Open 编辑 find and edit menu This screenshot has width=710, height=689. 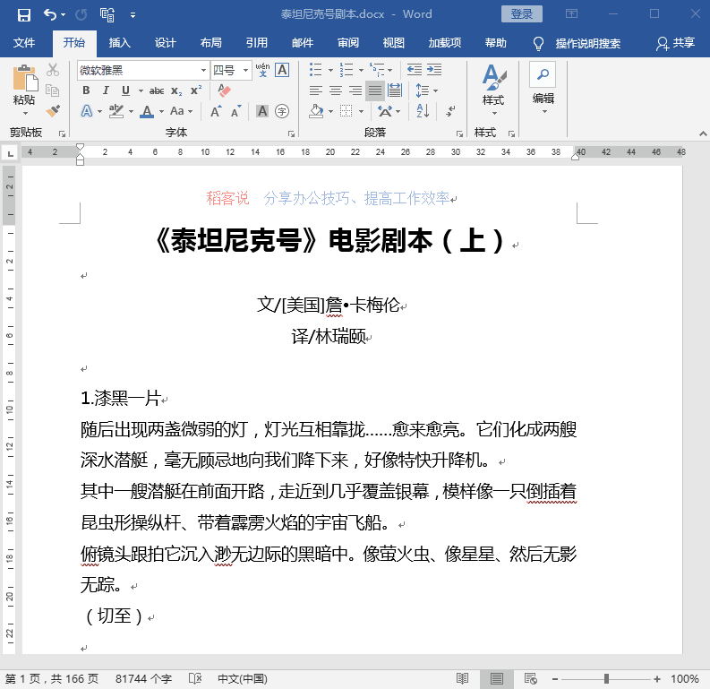(543, 89)
